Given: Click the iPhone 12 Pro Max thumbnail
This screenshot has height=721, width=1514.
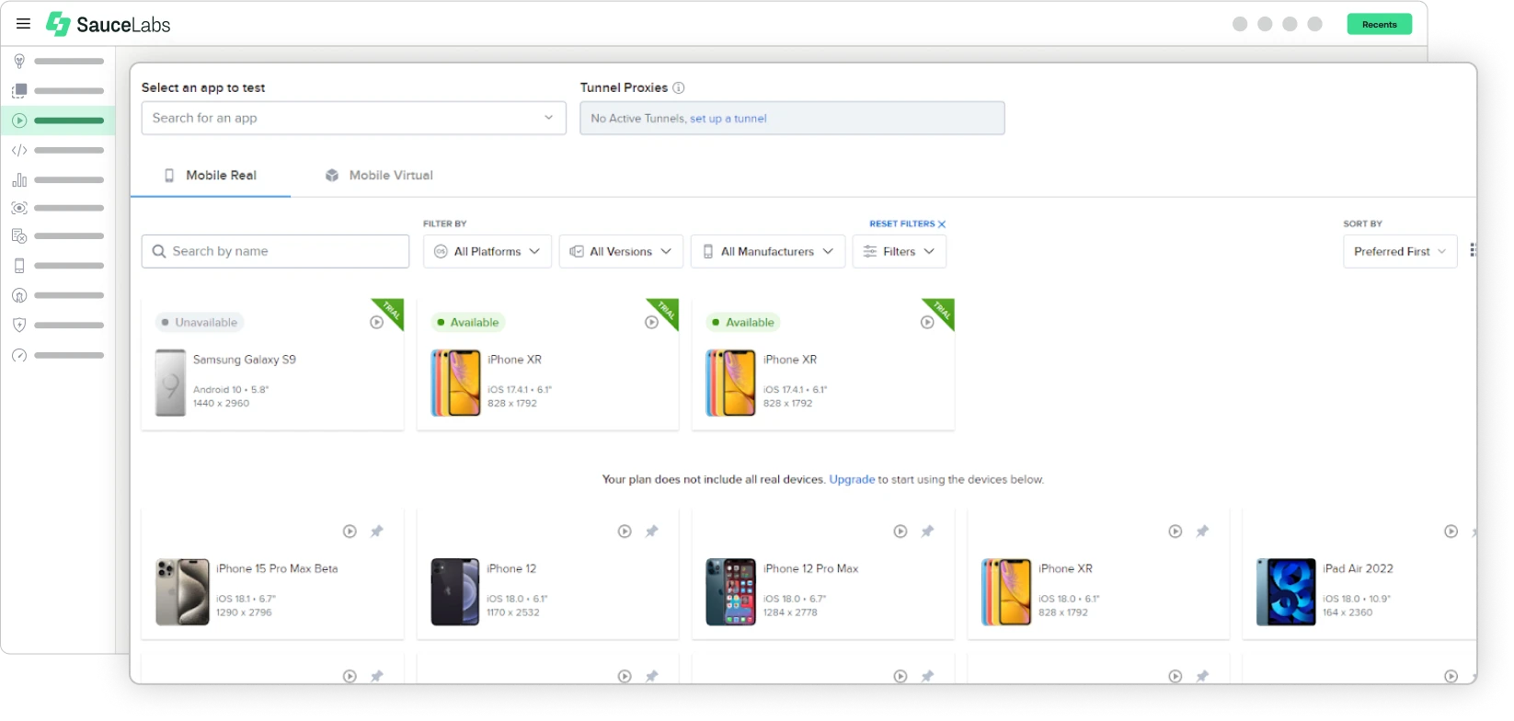Looking at the screenshot, I should click(x=730, y=591).
